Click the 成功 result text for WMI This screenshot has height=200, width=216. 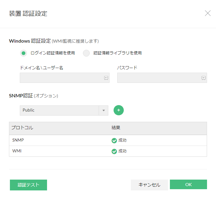(x=123, y=151)
